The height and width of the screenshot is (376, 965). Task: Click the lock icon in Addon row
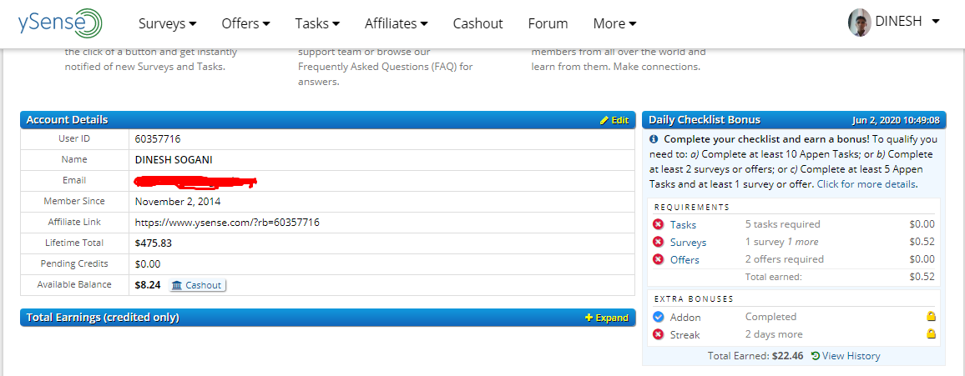931,317
